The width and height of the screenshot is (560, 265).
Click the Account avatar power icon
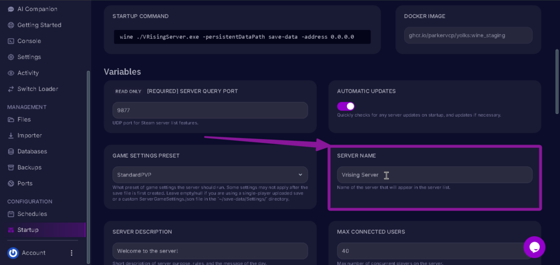point(13,253)
